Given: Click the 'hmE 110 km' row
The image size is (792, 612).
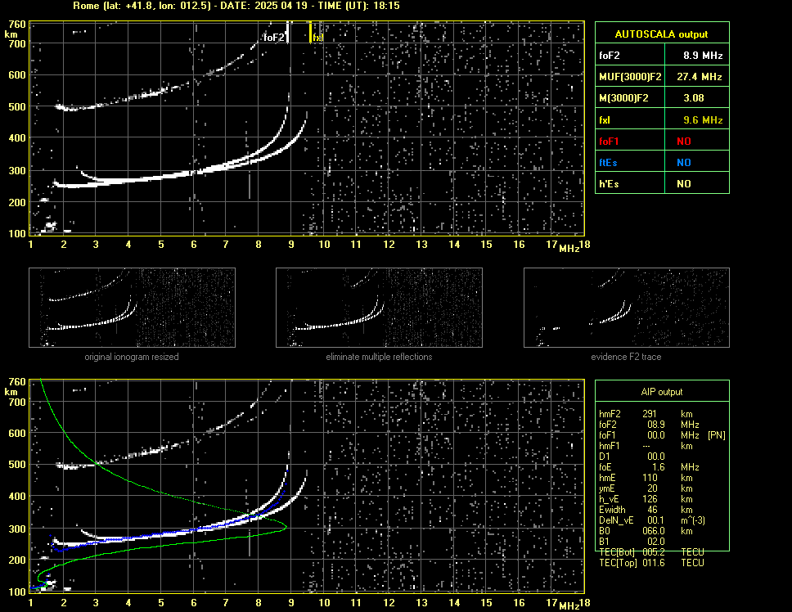Looking at the screenshot, I should pyautogui.click(x=645, y=477).
